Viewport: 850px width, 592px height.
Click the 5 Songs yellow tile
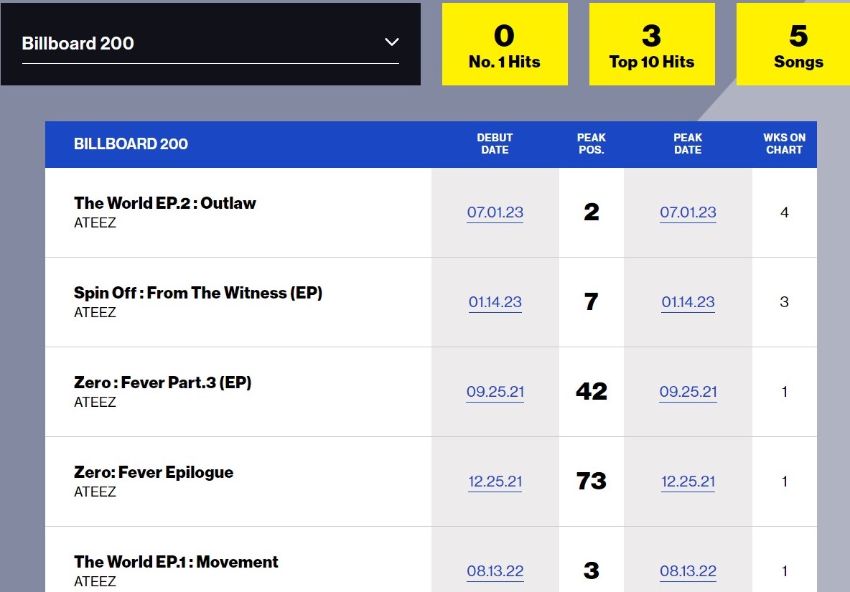click(x=793, y=44)
